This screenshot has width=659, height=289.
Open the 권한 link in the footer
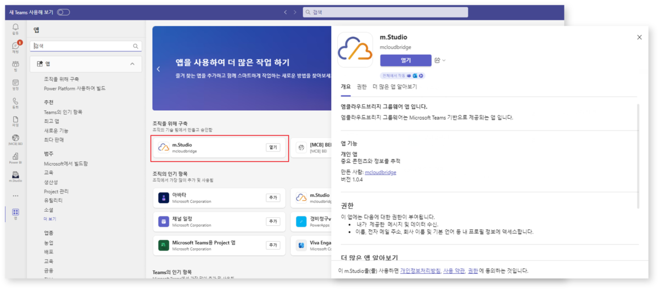click(473, 271)
